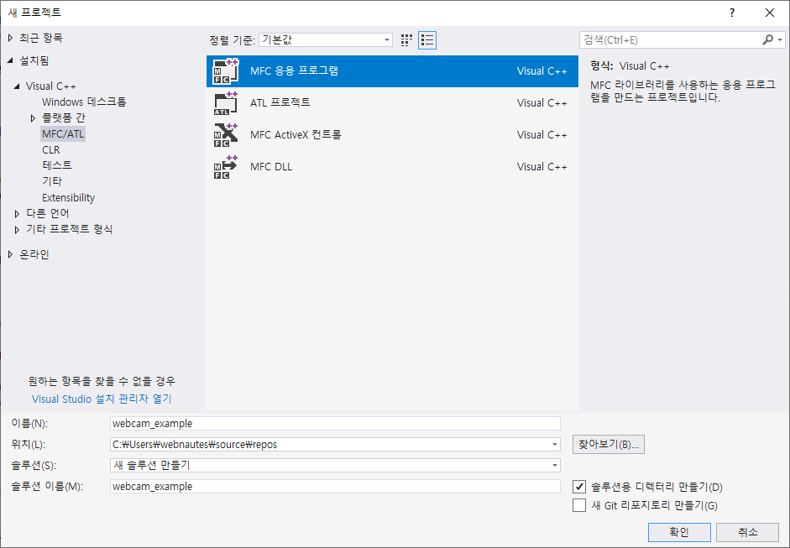Click the search magnifier icon

[767, 39]
